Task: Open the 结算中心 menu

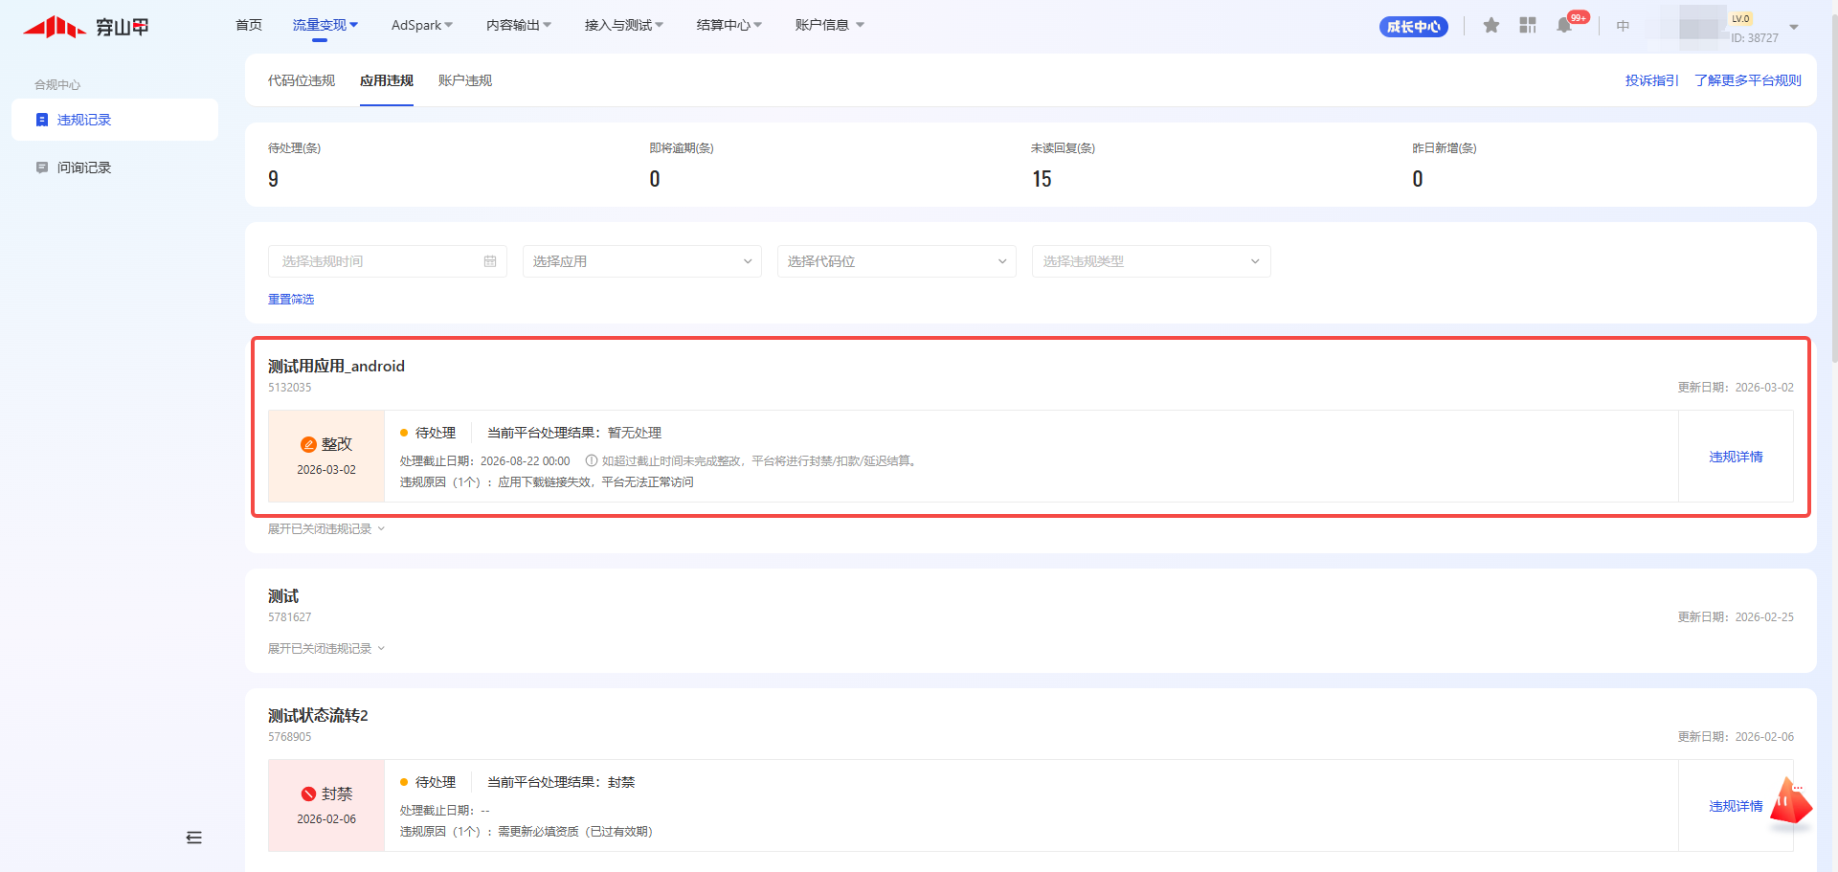Action: 728,25
